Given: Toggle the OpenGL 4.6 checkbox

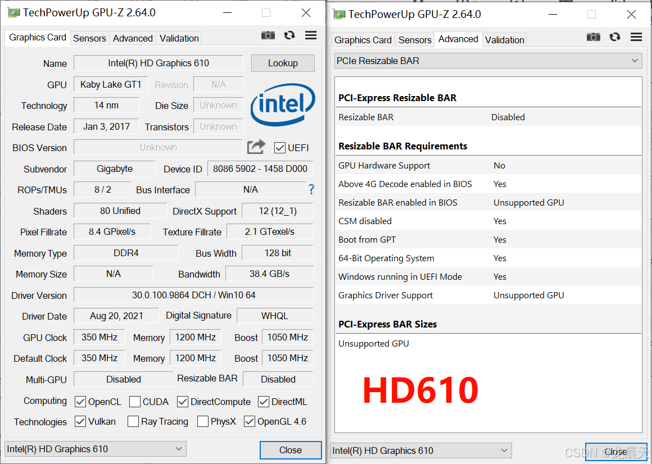Looking at the screenshot, I should click(250, 421).
